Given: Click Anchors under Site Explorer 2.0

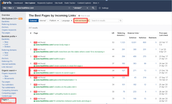Looking at the screenshot, I should tap(5, 27).
